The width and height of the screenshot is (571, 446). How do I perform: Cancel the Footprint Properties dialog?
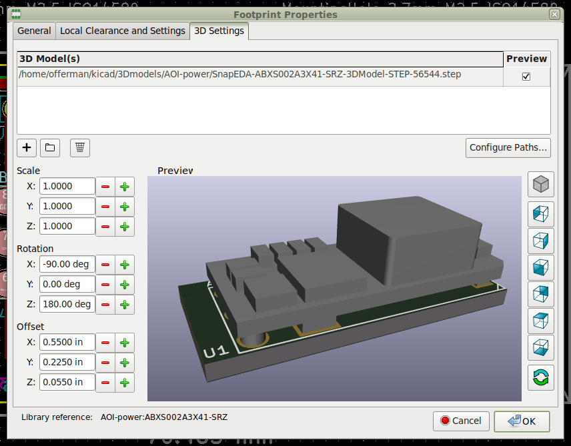point(461,421)
